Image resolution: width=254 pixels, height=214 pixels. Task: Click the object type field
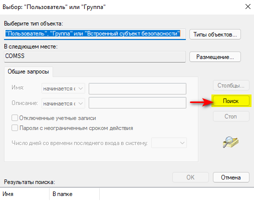point(95,34)
